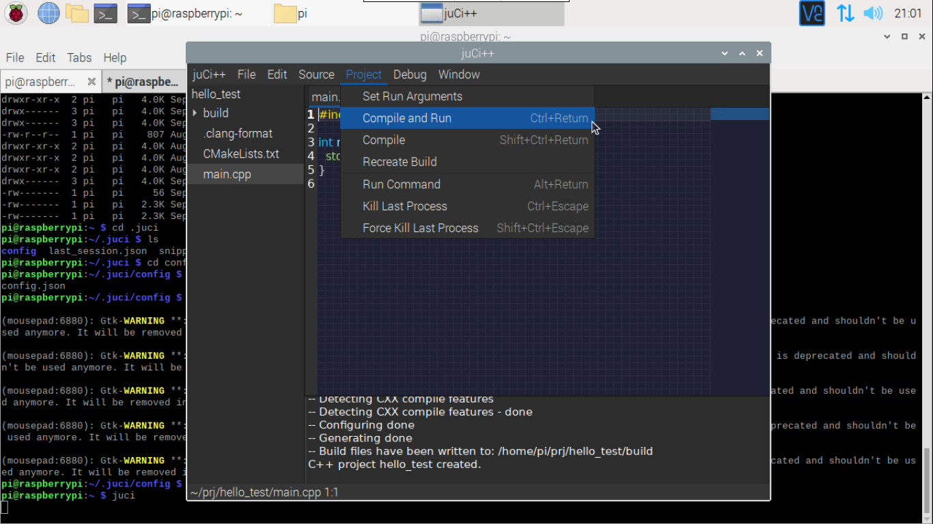Open the Debug menu

tap(410, 74)
